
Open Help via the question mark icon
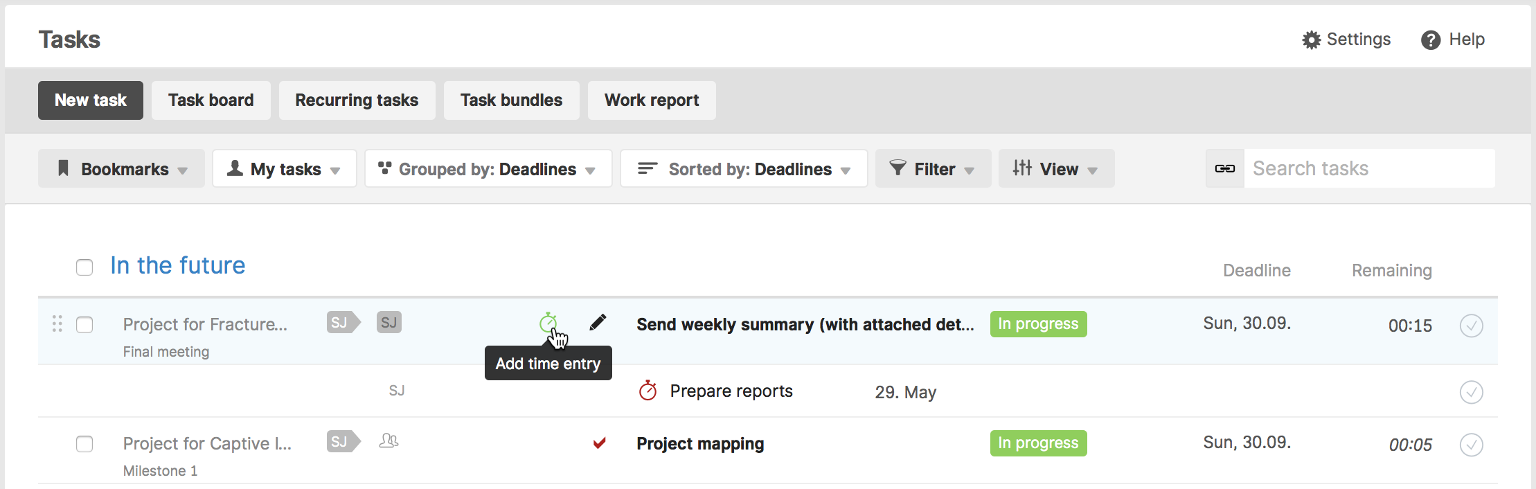(x=1431, y=40)
